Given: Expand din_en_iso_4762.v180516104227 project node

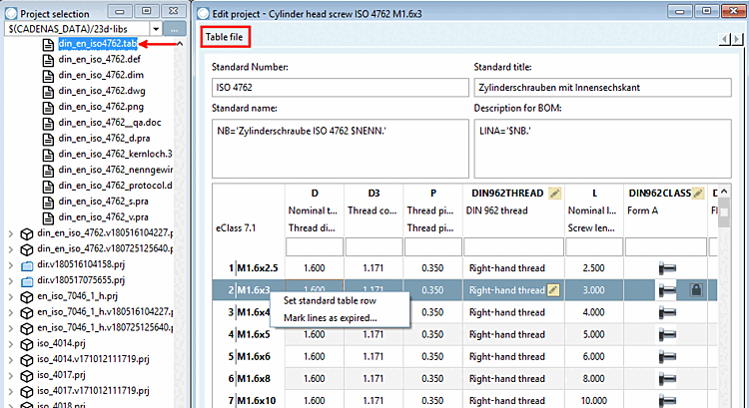Looking at the screenshot, I should tap(11, 233).
